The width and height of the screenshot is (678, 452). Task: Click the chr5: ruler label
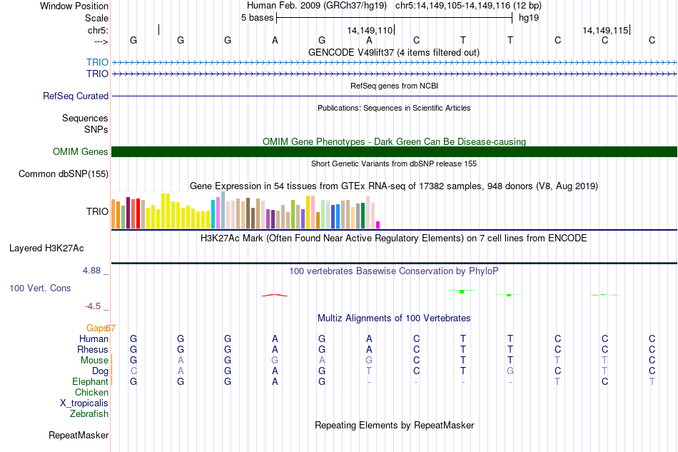pyautogui.click(x=98, y=30)
